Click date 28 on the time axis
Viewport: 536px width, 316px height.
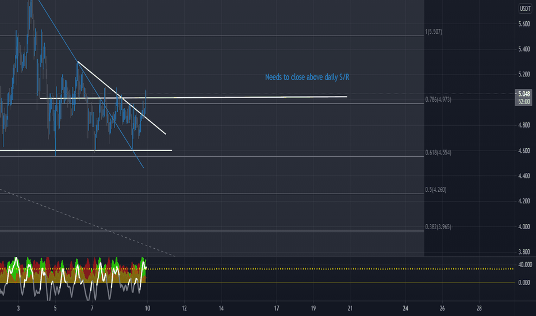click(x=479, y=309)
